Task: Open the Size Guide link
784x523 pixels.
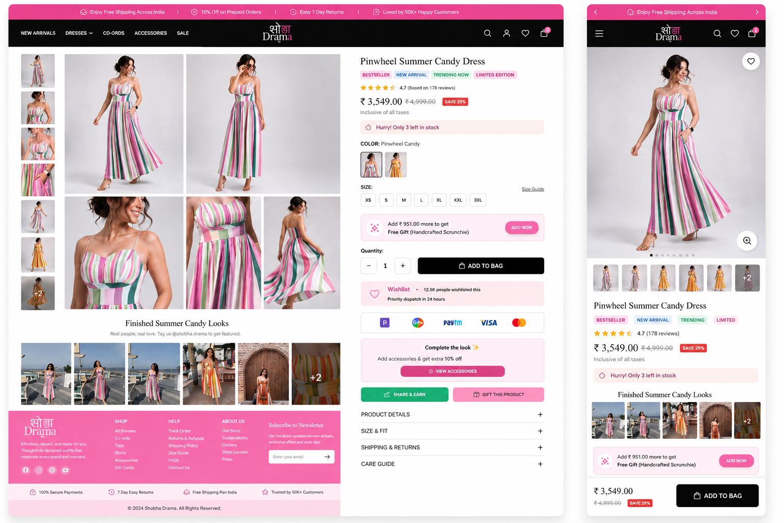Action: [x=533, y=189]
